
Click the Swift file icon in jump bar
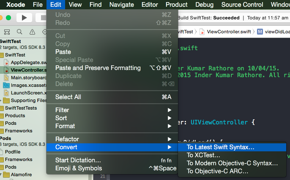[x=202, y=32]
